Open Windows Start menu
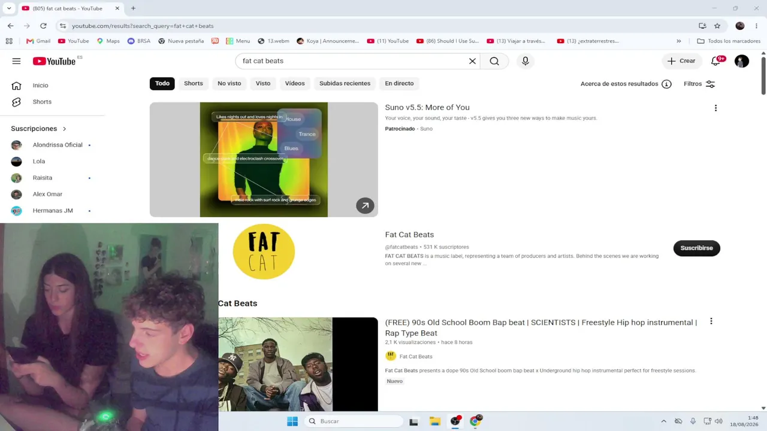Viewport: 767px width, 431px height. tap(292, 421)
